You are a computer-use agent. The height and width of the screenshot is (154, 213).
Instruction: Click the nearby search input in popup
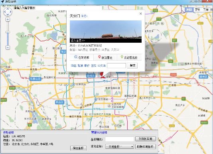[116, 66]
